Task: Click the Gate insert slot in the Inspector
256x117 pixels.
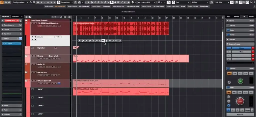Action: pos(12,43)
